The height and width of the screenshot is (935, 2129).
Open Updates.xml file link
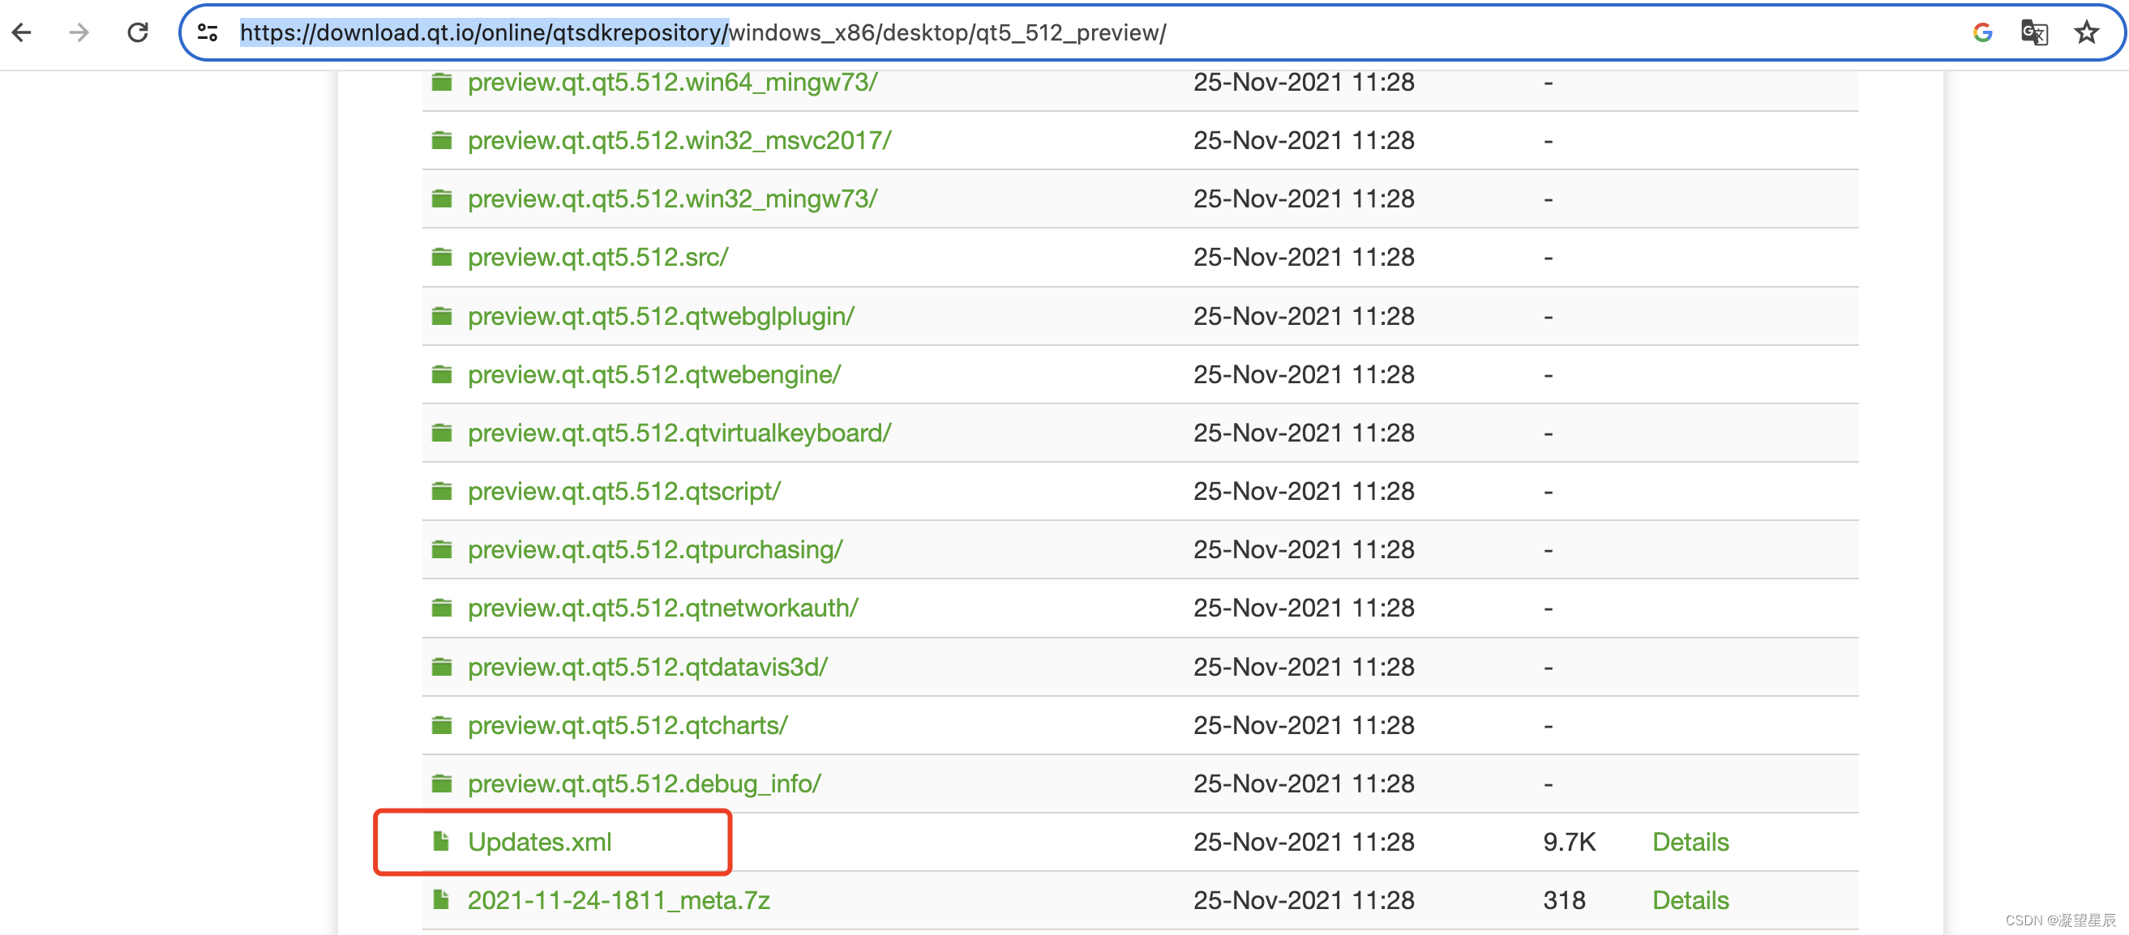[539, 842]
